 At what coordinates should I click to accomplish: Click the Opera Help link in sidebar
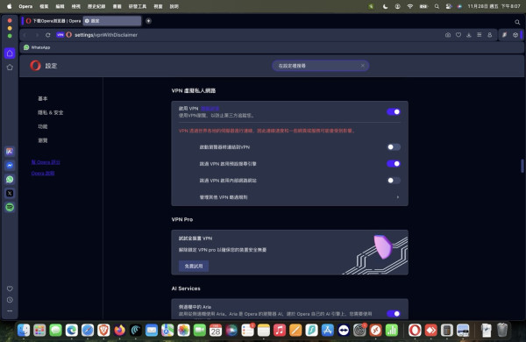pyautogui.click(x=43, y=173)
